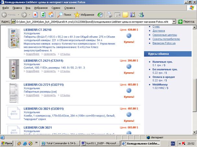
Task: Open the Back button history dropdown arrow
Action: click(x=18, y=15)
